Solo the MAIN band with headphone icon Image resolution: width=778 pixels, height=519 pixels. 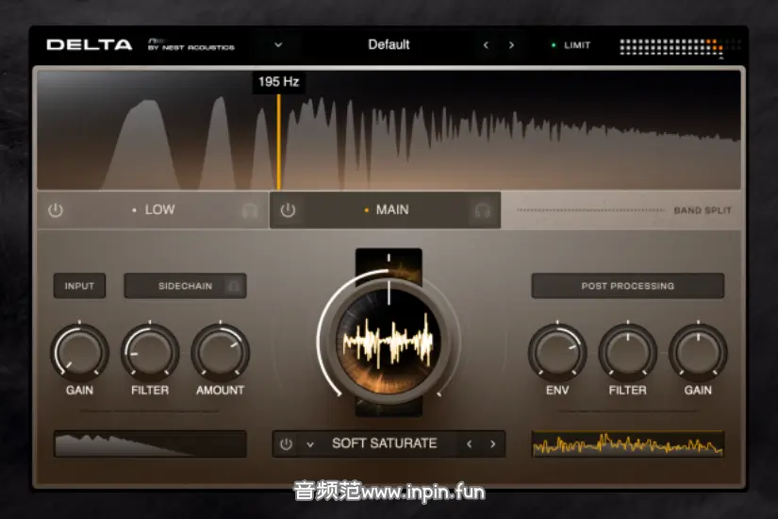(x=482, y=210)
